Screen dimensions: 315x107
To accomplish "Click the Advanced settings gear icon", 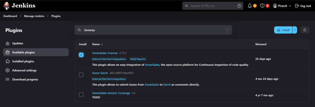I will pyautogui.click(x=7, y=70).
